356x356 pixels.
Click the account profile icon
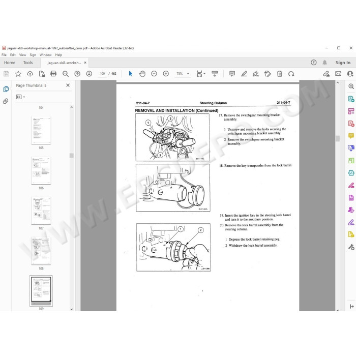pos(350,74)
